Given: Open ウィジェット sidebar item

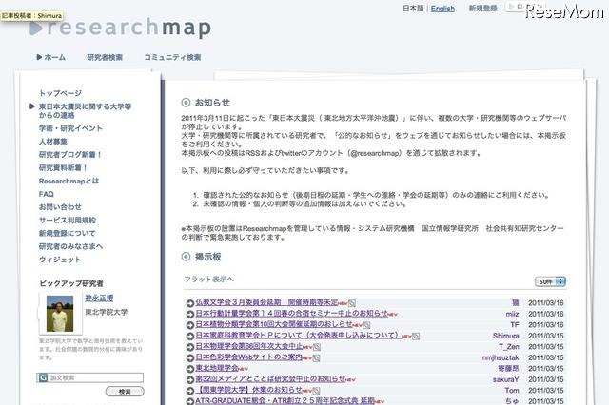Looking at the screenshot, I should [x=60, y=260].
